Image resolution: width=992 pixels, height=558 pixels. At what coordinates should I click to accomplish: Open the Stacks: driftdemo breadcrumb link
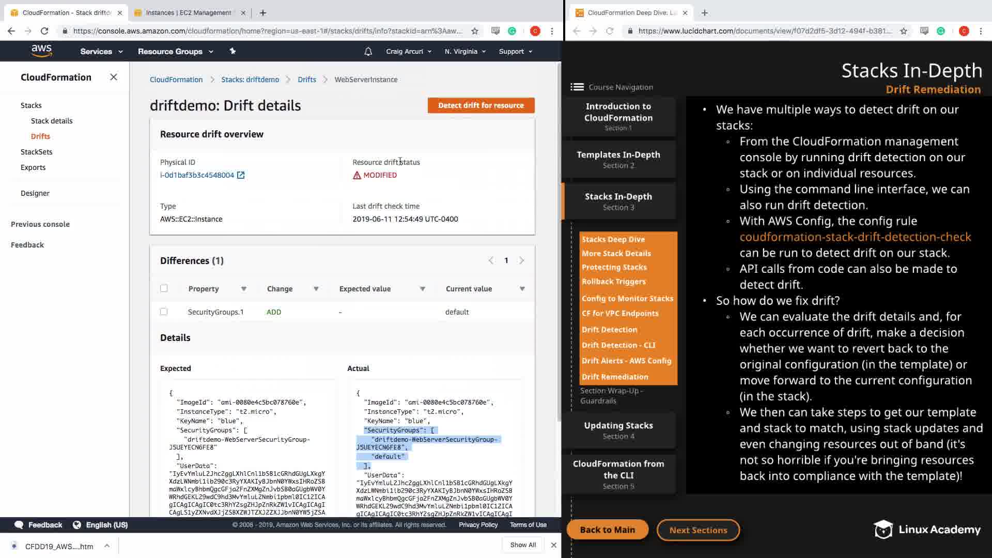(250, 80)
